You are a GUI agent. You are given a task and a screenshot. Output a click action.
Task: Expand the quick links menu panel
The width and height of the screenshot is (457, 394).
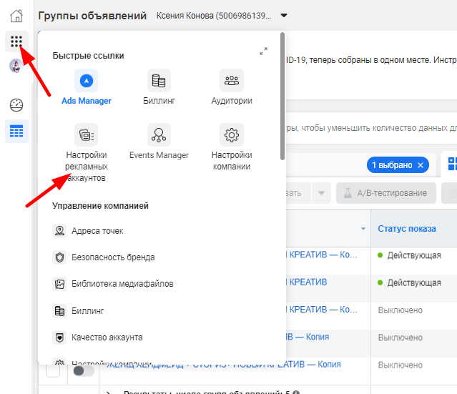click(263, 51)
